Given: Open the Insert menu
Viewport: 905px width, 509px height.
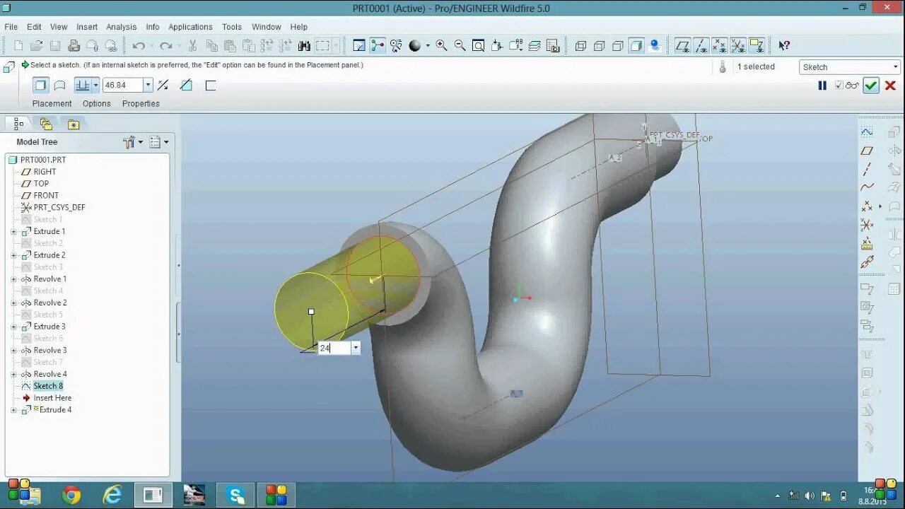Looking at the screenshot, I should [x=87, y=27].
